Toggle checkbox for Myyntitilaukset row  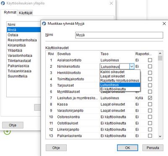[150, 92]
